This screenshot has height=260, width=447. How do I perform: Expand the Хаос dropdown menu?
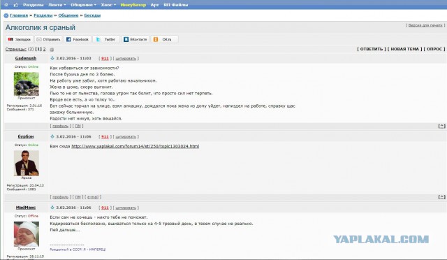(108, 5)
